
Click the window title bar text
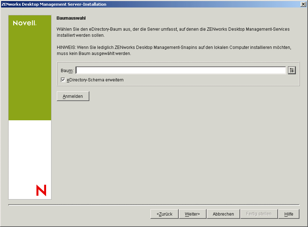(54, 4)
